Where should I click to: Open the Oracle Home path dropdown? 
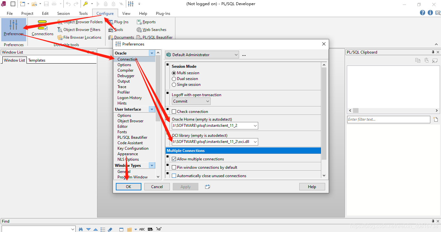coord(255,126)
